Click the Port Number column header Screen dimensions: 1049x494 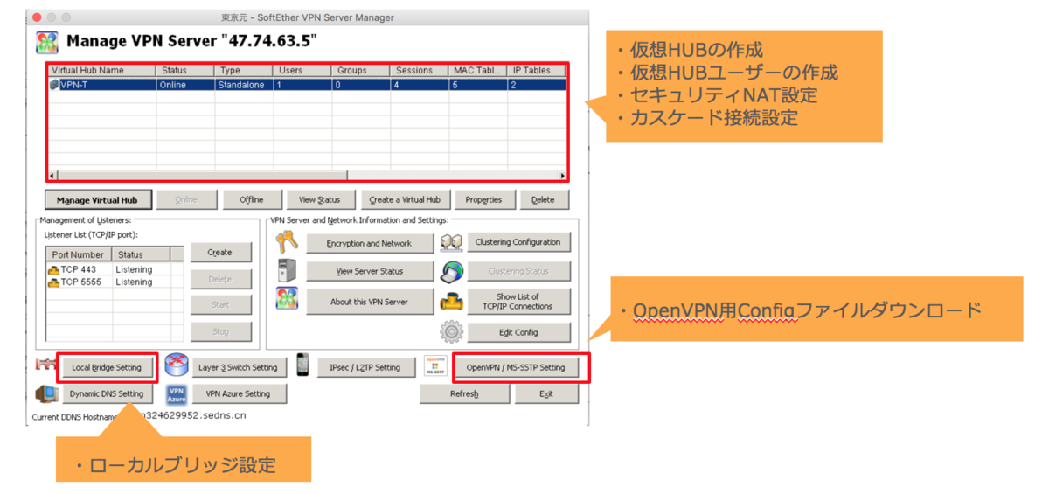pos(79,254)
